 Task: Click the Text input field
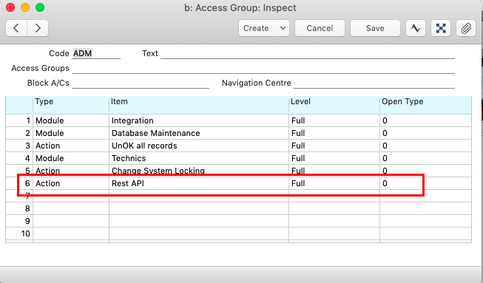(308, 53)
